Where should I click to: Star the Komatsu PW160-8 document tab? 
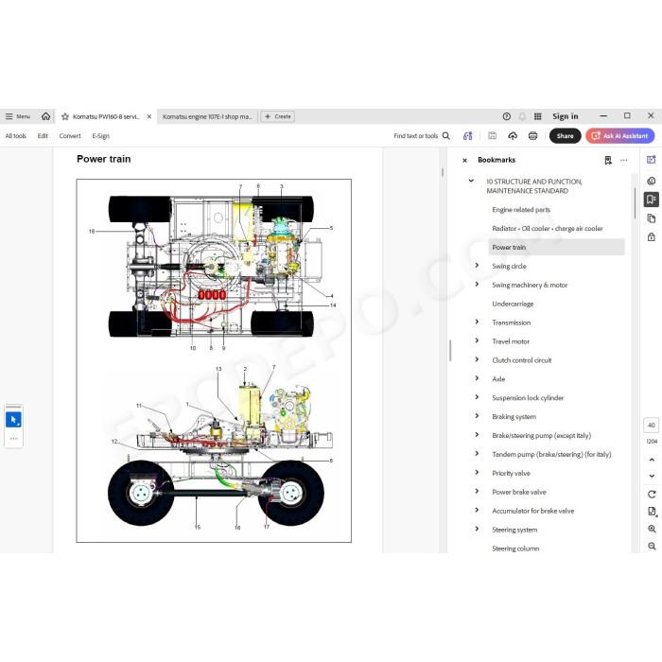[x=65, y=116]
